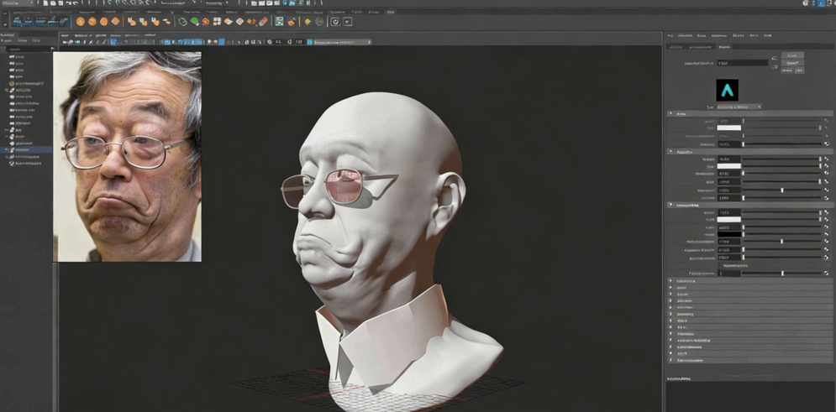Open the wide dropdown field in viewport toolbar

coord(342,41)
